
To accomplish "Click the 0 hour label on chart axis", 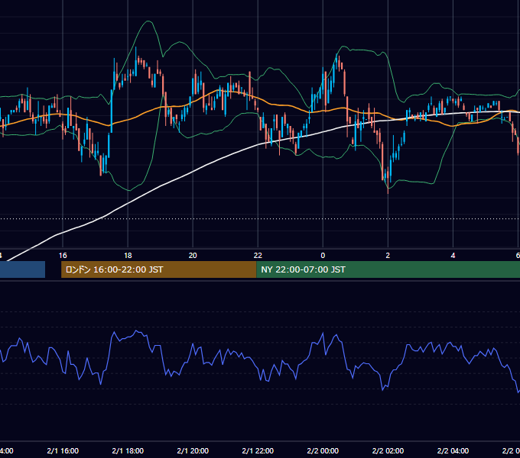I will coord(323,255).
